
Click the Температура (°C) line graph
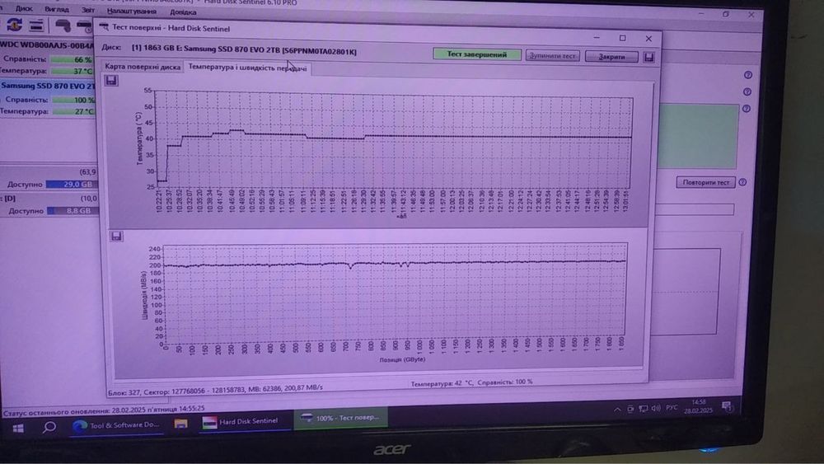393,138
